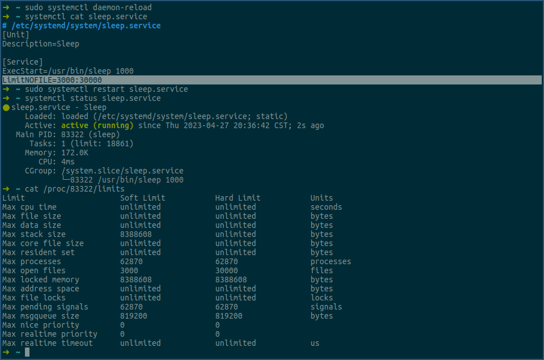
Task: Select the highlighted LimitNOFILE=3000:30000 line
Action: [52, 80]
